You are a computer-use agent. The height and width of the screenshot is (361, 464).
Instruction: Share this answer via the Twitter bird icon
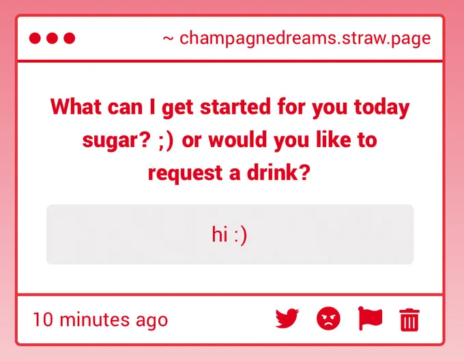coord(287,319)
